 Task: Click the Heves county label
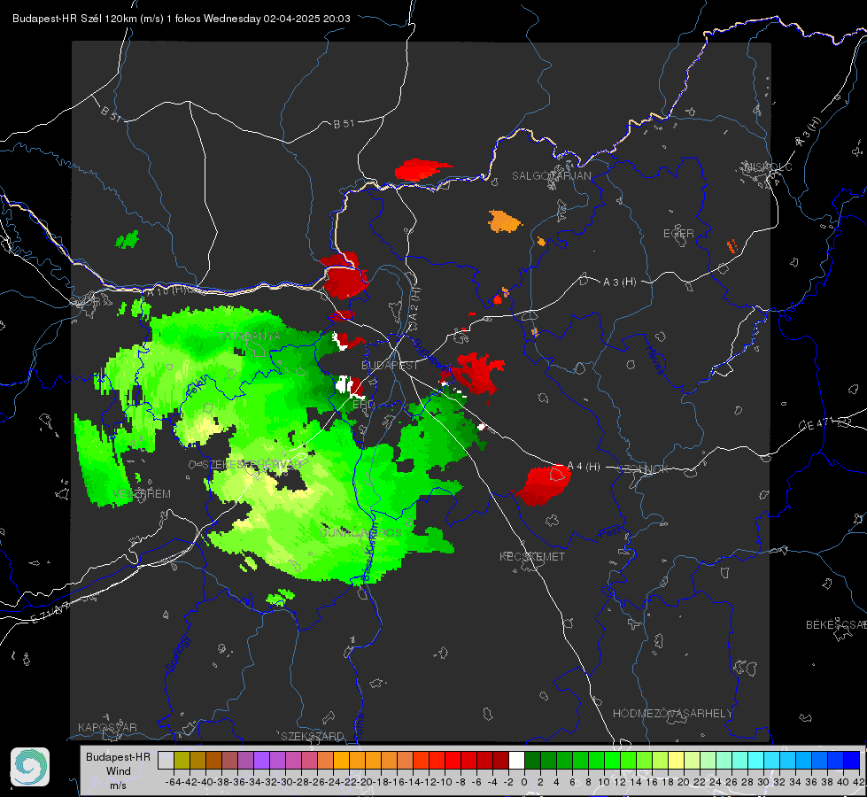click(x=655, y=360)
